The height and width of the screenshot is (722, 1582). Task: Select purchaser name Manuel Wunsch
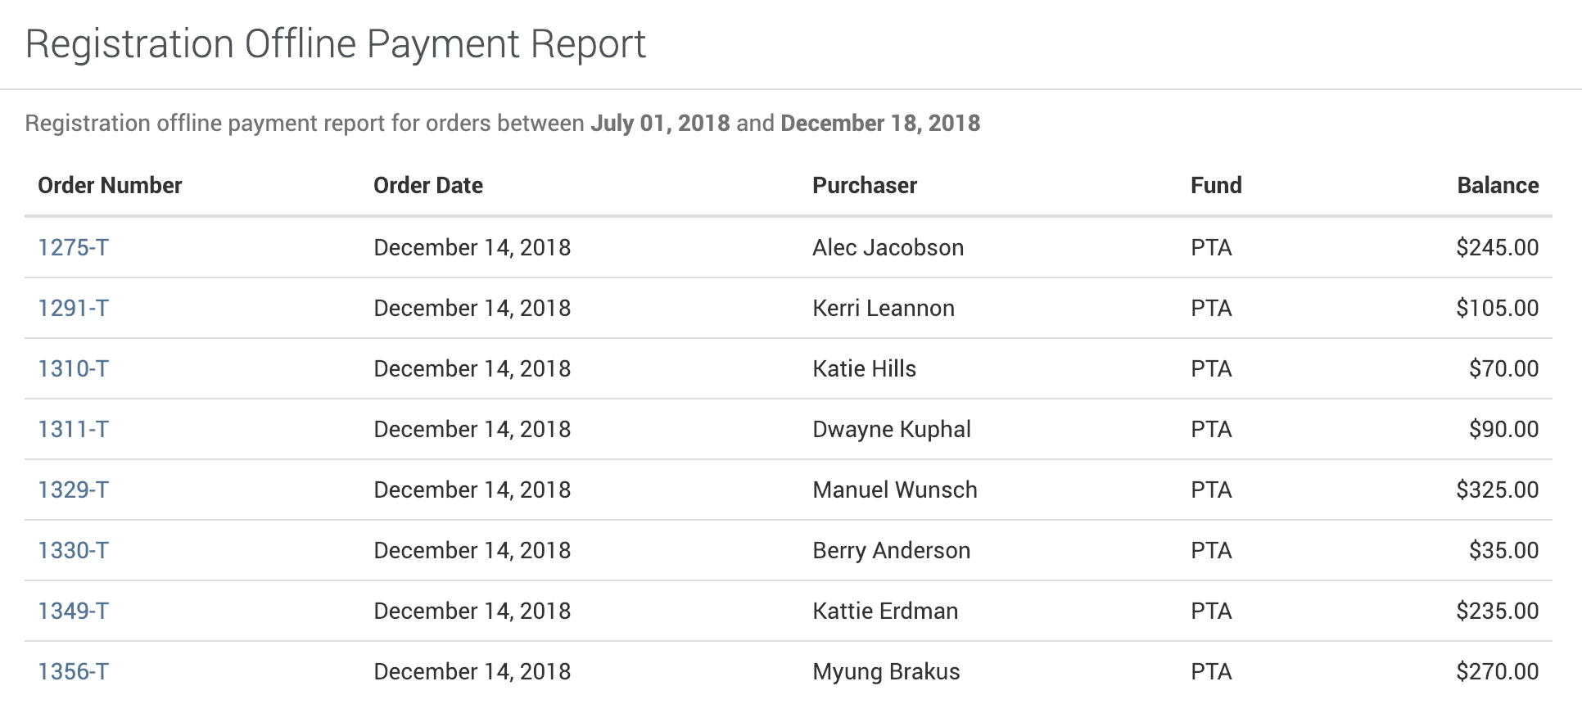pyautogui.click(x=895, y=490)
